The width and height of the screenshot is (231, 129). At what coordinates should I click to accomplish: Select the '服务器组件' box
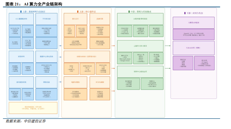(156, 31)
